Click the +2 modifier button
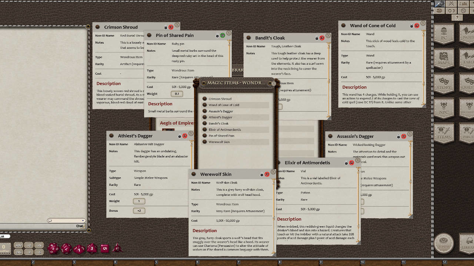Image resolution: width=474 pixels, height=266 pixels. click(x=29, y=245)
